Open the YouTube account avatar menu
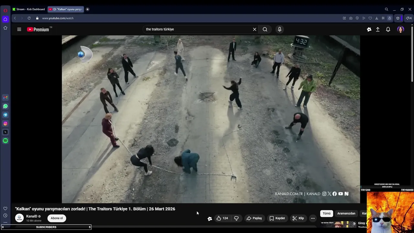The height and width of the screenshot is (233, 414). pyautogui.click(x=400, y=29)
